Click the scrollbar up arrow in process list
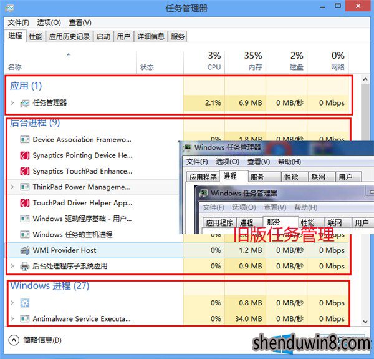The height and width of the screenshot is (359, 374). point(365,79)
